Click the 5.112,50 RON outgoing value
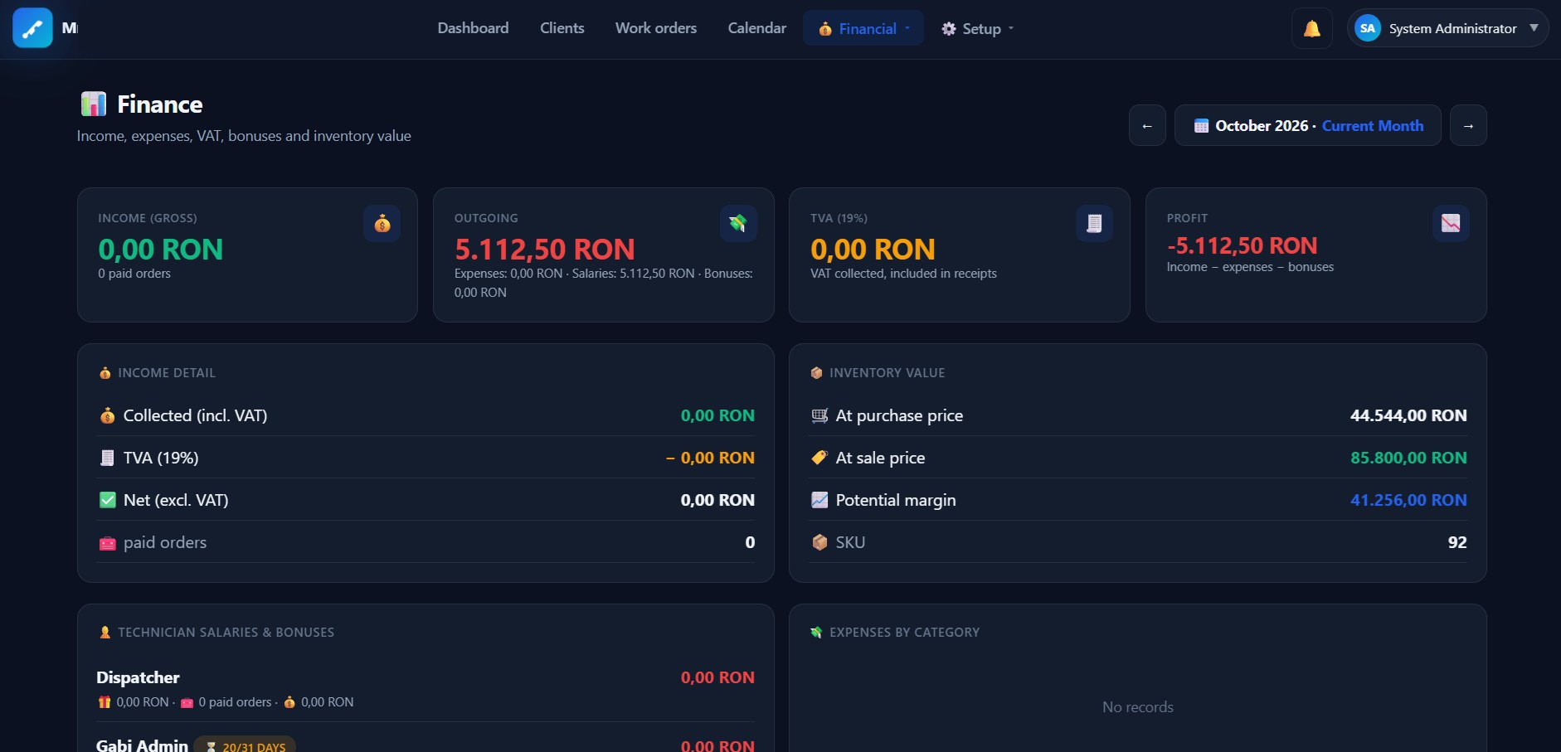 [545, 249]
